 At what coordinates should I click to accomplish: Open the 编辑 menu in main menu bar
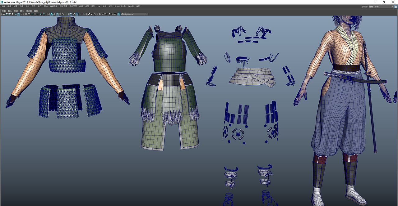click(x=9, y=6)
